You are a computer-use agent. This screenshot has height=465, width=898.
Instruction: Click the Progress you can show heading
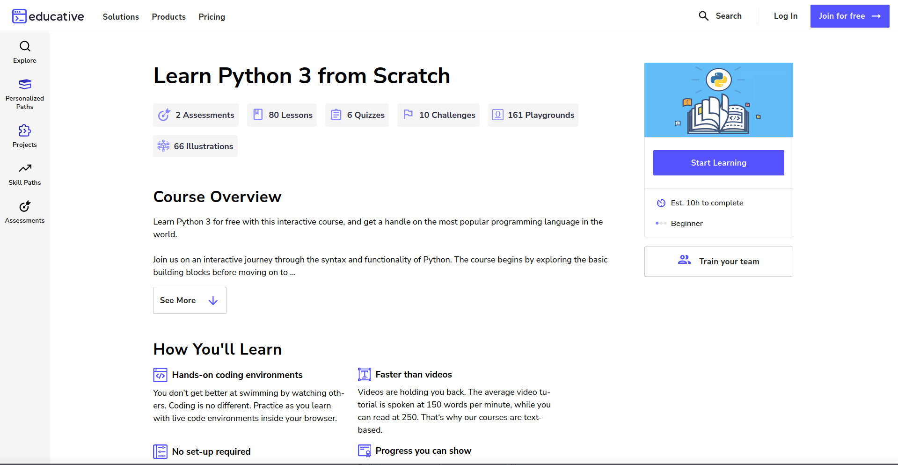click(423, 451)
